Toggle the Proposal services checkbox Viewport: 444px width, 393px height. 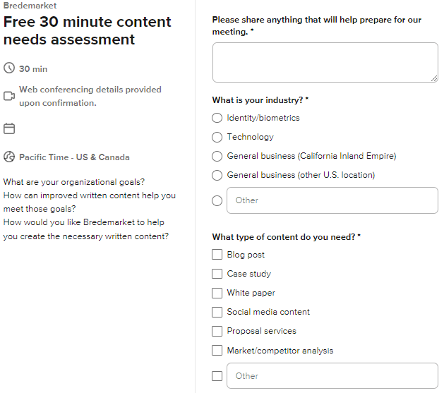pyautogui.click(x=217, y=331)
